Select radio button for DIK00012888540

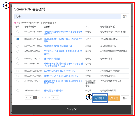point(18,71)
